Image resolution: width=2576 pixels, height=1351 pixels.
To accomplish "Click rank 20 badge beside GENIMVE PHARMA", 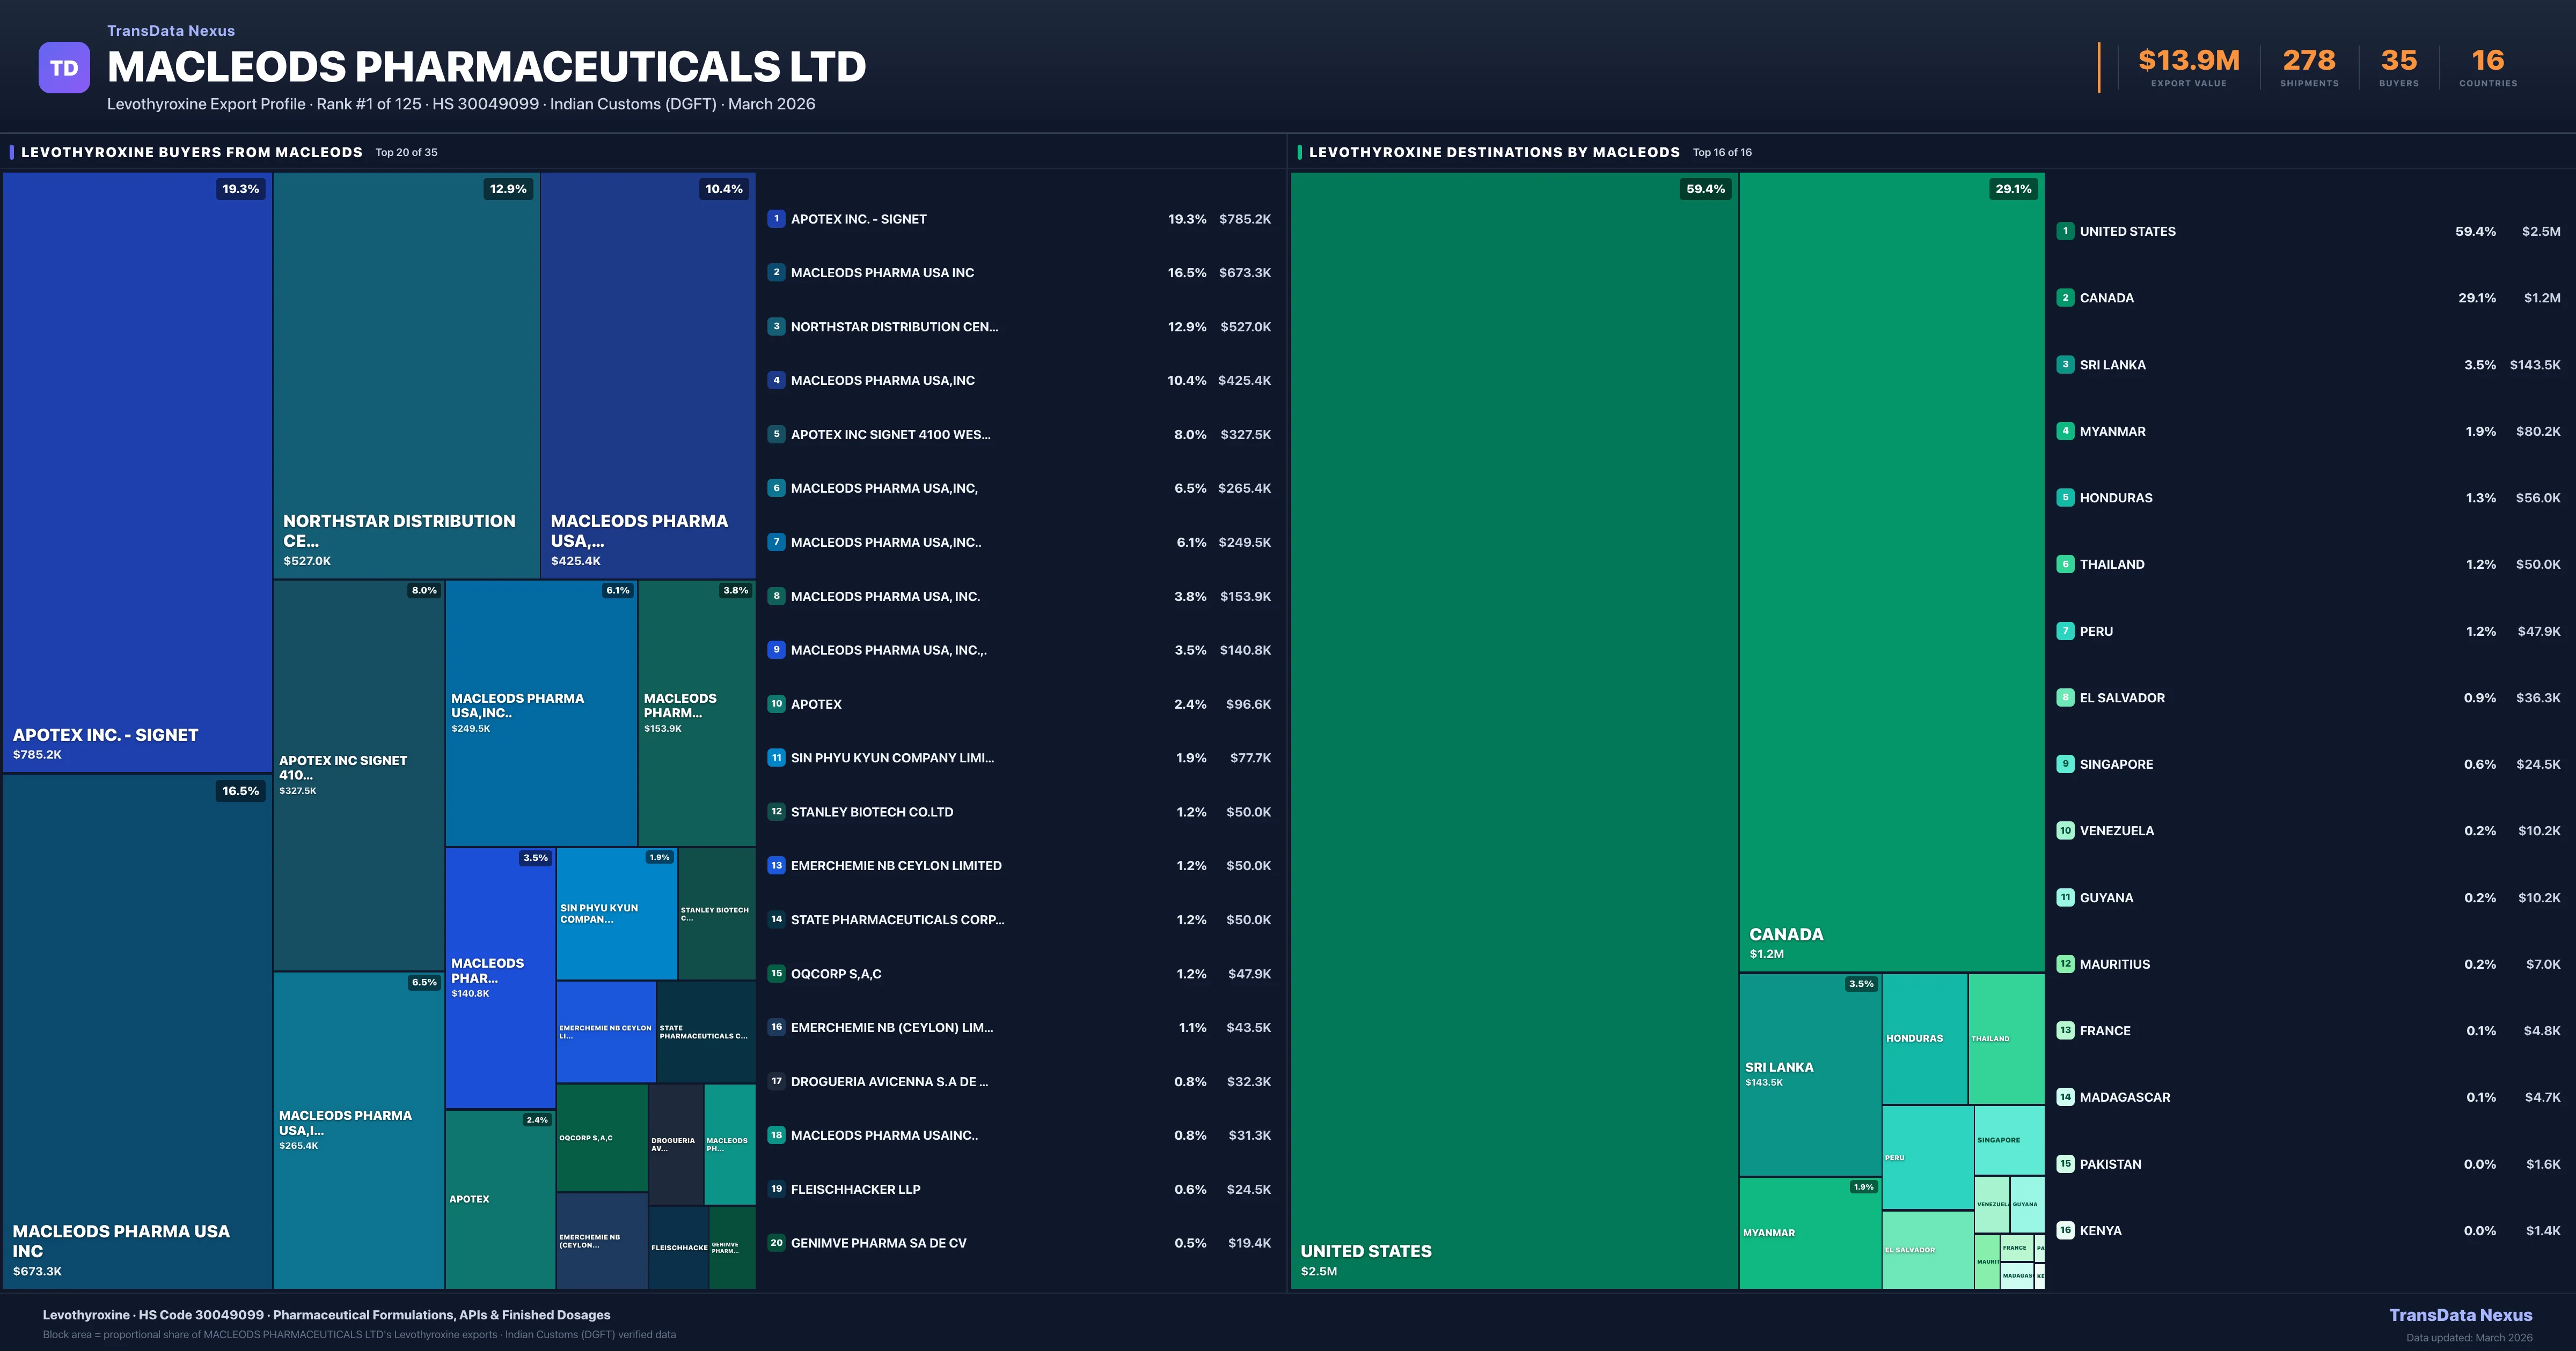I will (776, 1243).
